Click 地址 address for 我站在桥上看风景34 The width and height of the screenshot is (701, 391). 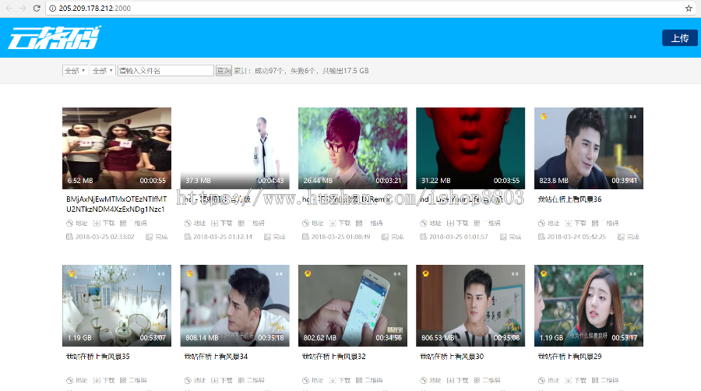tap(195, 380)
